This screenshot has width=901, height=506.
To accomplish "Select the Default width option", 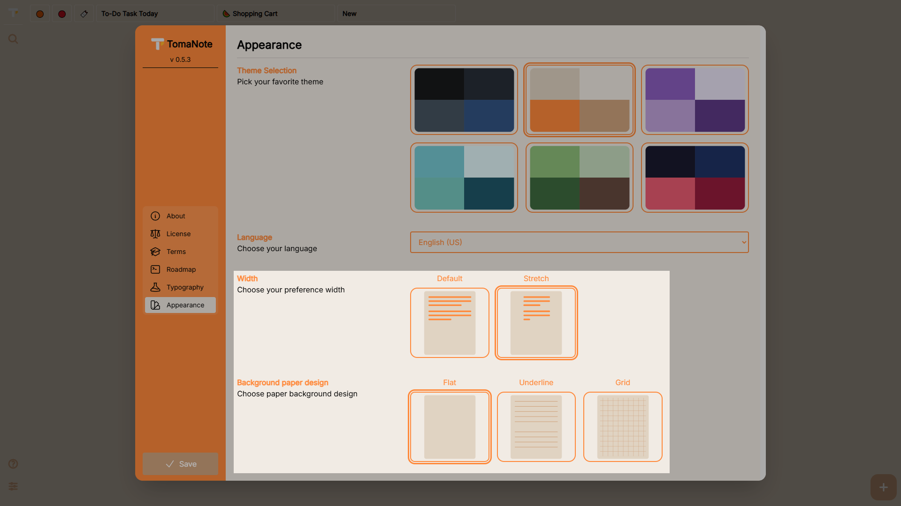I will [x=450, y=323].
